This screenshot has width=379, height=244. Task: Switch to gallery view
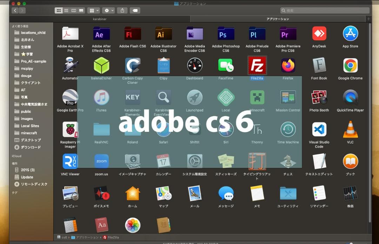(81, 10)
